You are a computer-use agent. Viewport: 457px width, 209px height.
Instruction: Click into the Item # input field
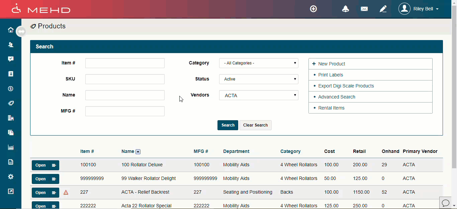tap(125, 63)
